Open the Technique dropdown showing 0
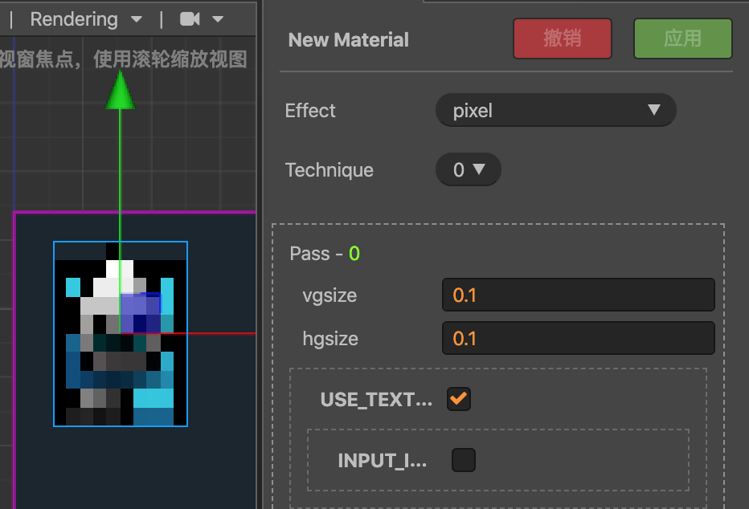Viewport: 749px width, 509px height. pyautogui.click(x=468, y=169)
